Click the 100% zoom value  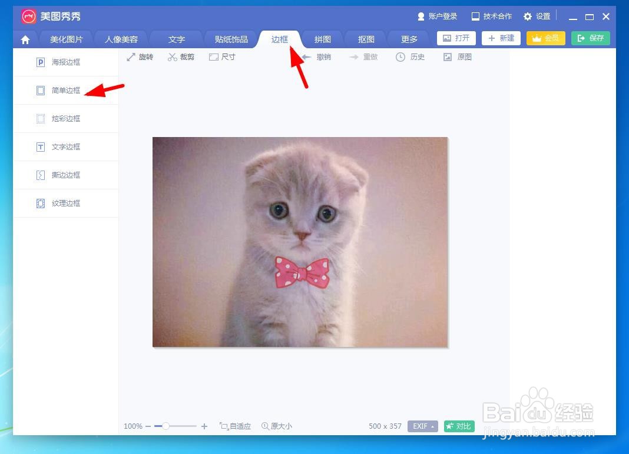pyautogui.click(x=133, y=426)
